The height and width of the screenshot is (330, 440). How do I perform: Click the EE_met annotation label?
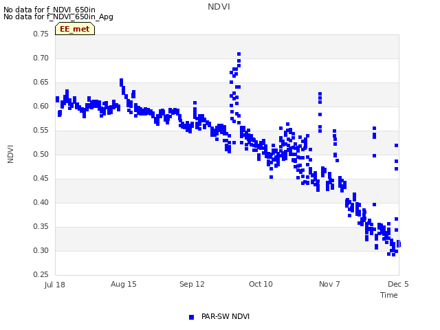pyautogui.click(x=75, y=29)
